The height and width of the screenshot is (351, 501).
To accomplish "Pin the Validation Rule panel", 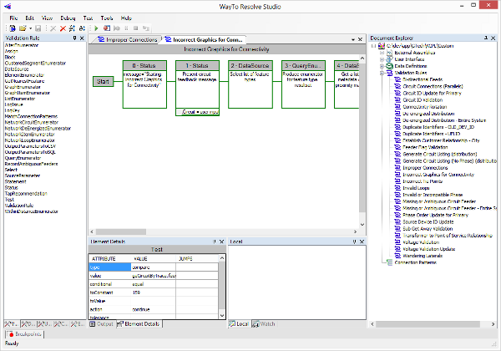I will coord(75,38).
